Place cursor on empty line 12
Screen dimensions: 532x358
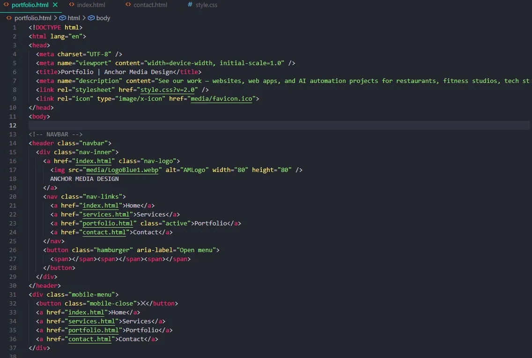coord(279,126)
